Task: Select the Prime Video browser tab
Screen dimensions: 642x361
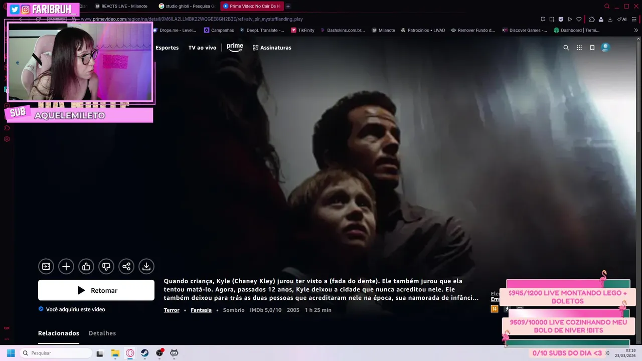Action: point(252,6)
